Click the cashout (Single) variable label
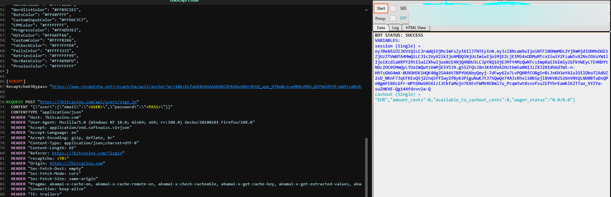Screen dimensions: 611x197 pyautogui.click(x=395, y=94)
